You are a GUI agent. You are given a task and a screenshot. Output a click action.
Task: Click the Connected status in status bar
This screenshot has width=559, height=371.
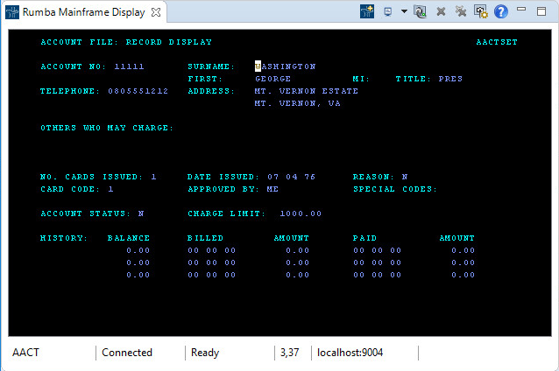click(x=127, y=353)
